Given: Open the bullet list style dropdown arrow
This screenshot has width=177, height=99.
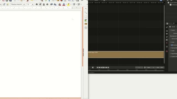Looking at the screenshot, I should 76,4.
